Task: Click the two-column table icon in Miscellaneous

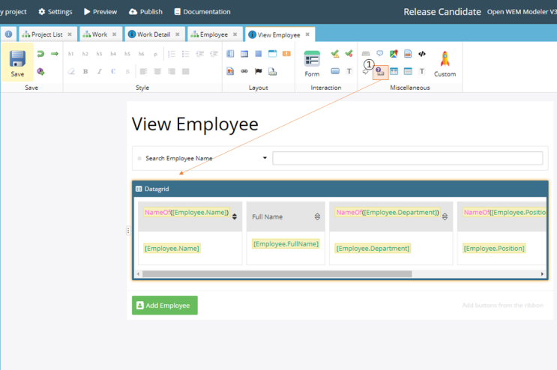Action: pyautogui.click(x=394, y=72)
